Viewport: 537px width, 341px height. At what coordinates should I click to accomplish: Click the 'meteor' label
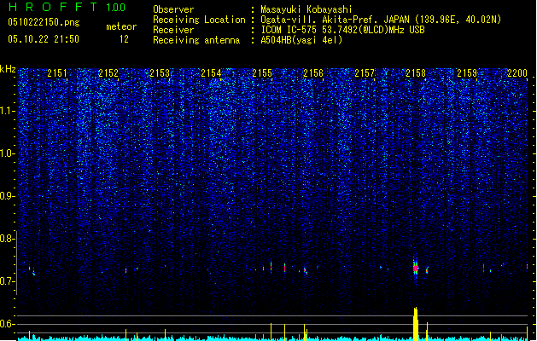tap(121, 26)
